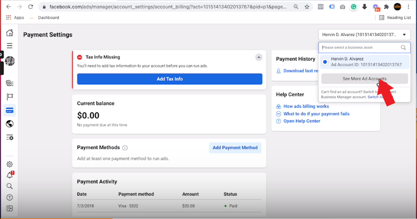Image resolution: width=417 pixels, height=219 pixels.
Task: Click the browser address bar URL
Action: [x=168, y=7]
